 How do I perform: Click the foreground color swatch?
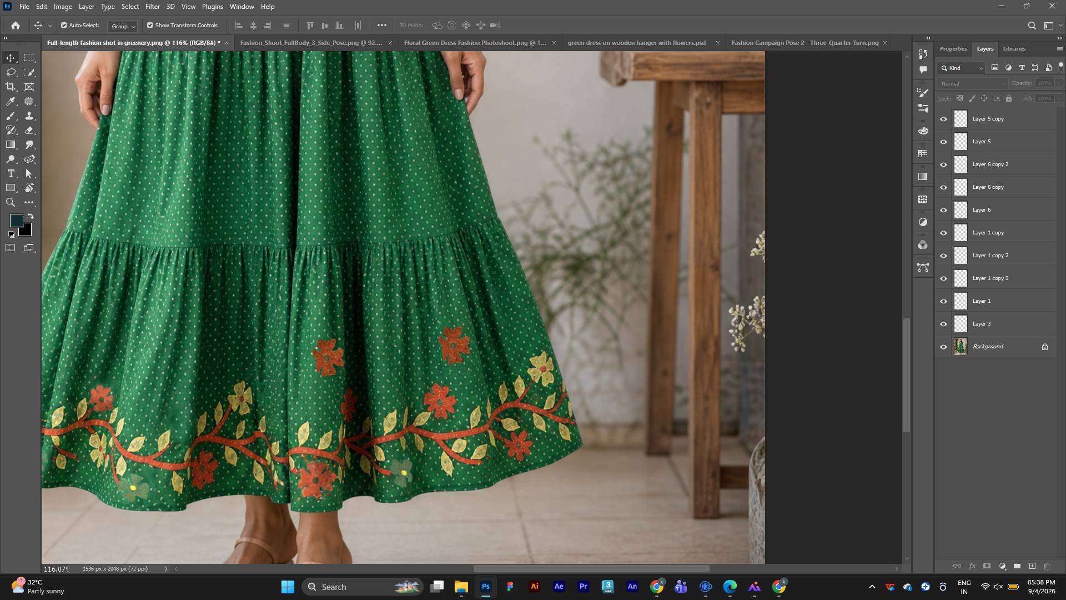16,221
